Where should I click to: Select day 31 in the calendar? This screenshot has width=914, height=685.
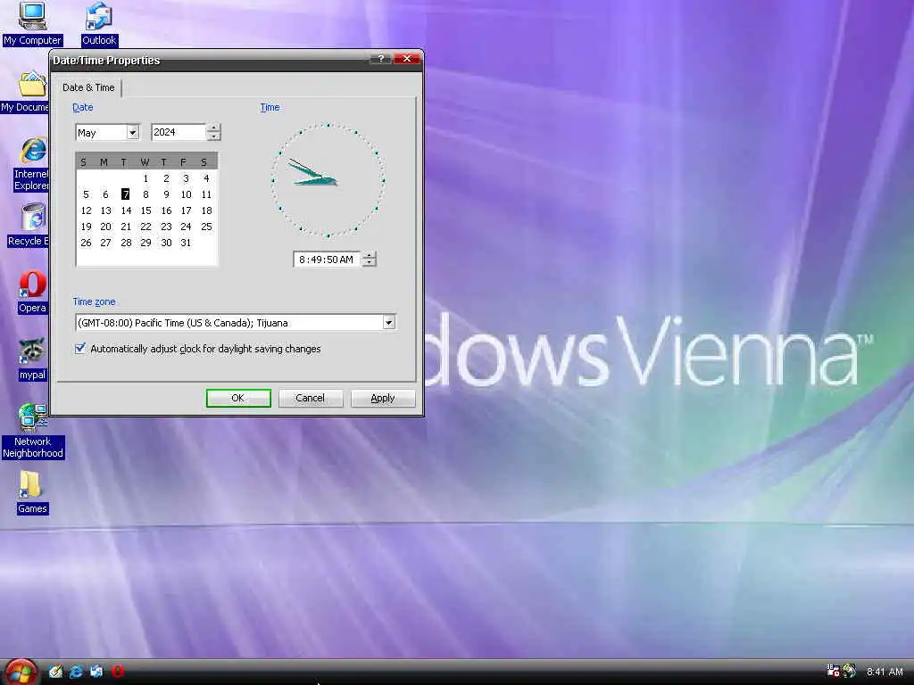pos(186,243)
